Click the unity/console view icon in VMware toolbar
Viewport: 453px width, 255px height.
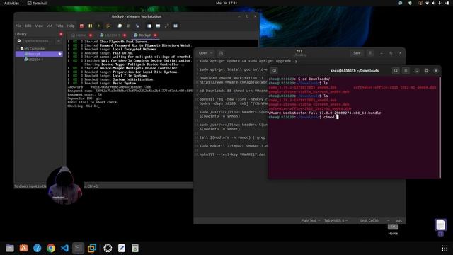click(x=176, y=25)
